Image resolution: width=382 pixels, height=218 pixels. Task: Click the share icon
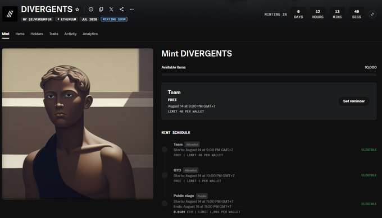[x=121, y=9]
